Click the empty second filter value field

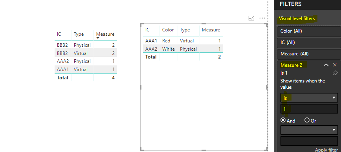[309, 141]
